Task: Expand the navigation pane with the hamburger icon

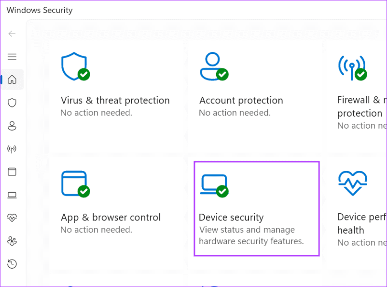Action: [x=12, y=56]
